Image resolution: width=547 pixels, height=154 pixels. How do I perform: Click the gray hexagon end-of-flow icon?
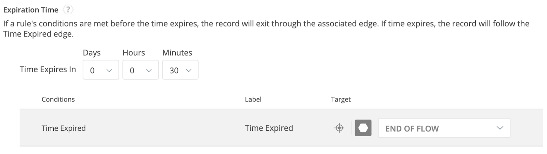coord(363,128)
